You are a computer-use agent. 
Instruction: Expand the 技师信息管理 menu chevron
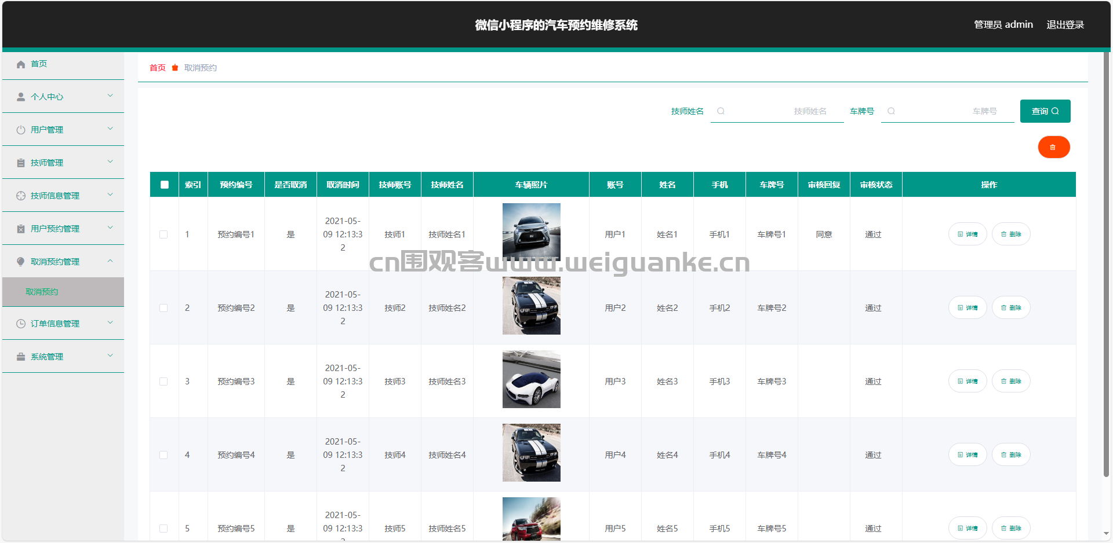coord(110,195)
